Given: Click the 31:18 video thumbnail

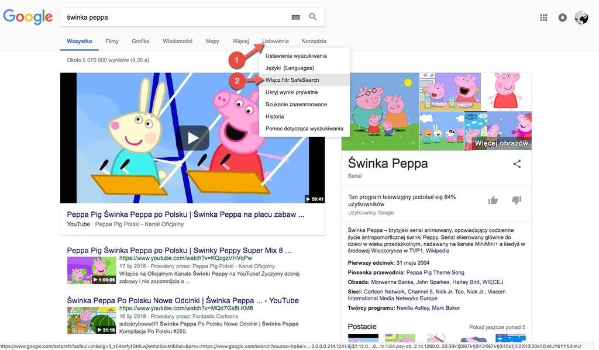Looking at the screenshot, I should (x=92, y=321).
